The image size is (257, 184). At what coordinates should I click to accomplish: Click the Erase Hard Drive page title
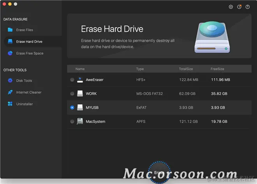pyautogui.click(x=112, y=29)
